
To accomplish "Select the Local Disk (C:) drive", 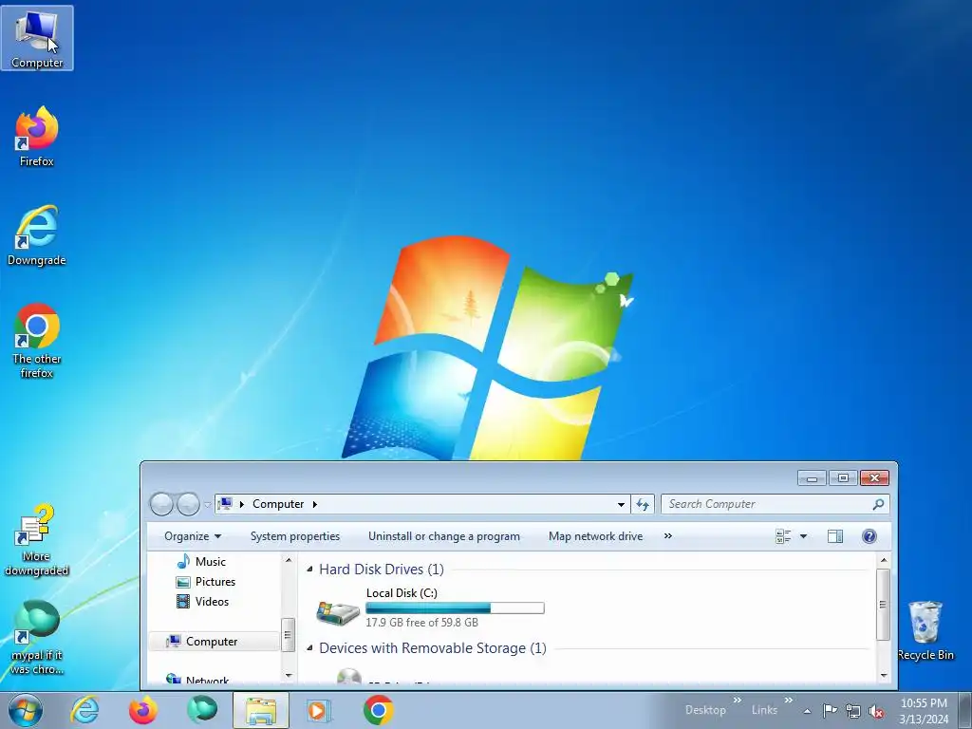I will (430, 607).
